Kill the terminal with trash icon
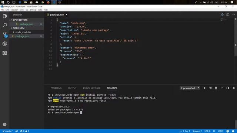 [216, 88]
